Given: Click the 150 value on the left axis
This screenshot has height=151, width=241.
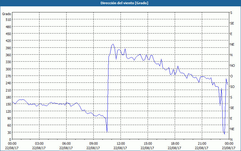Looking at the screenshot, I should point(8,104).
